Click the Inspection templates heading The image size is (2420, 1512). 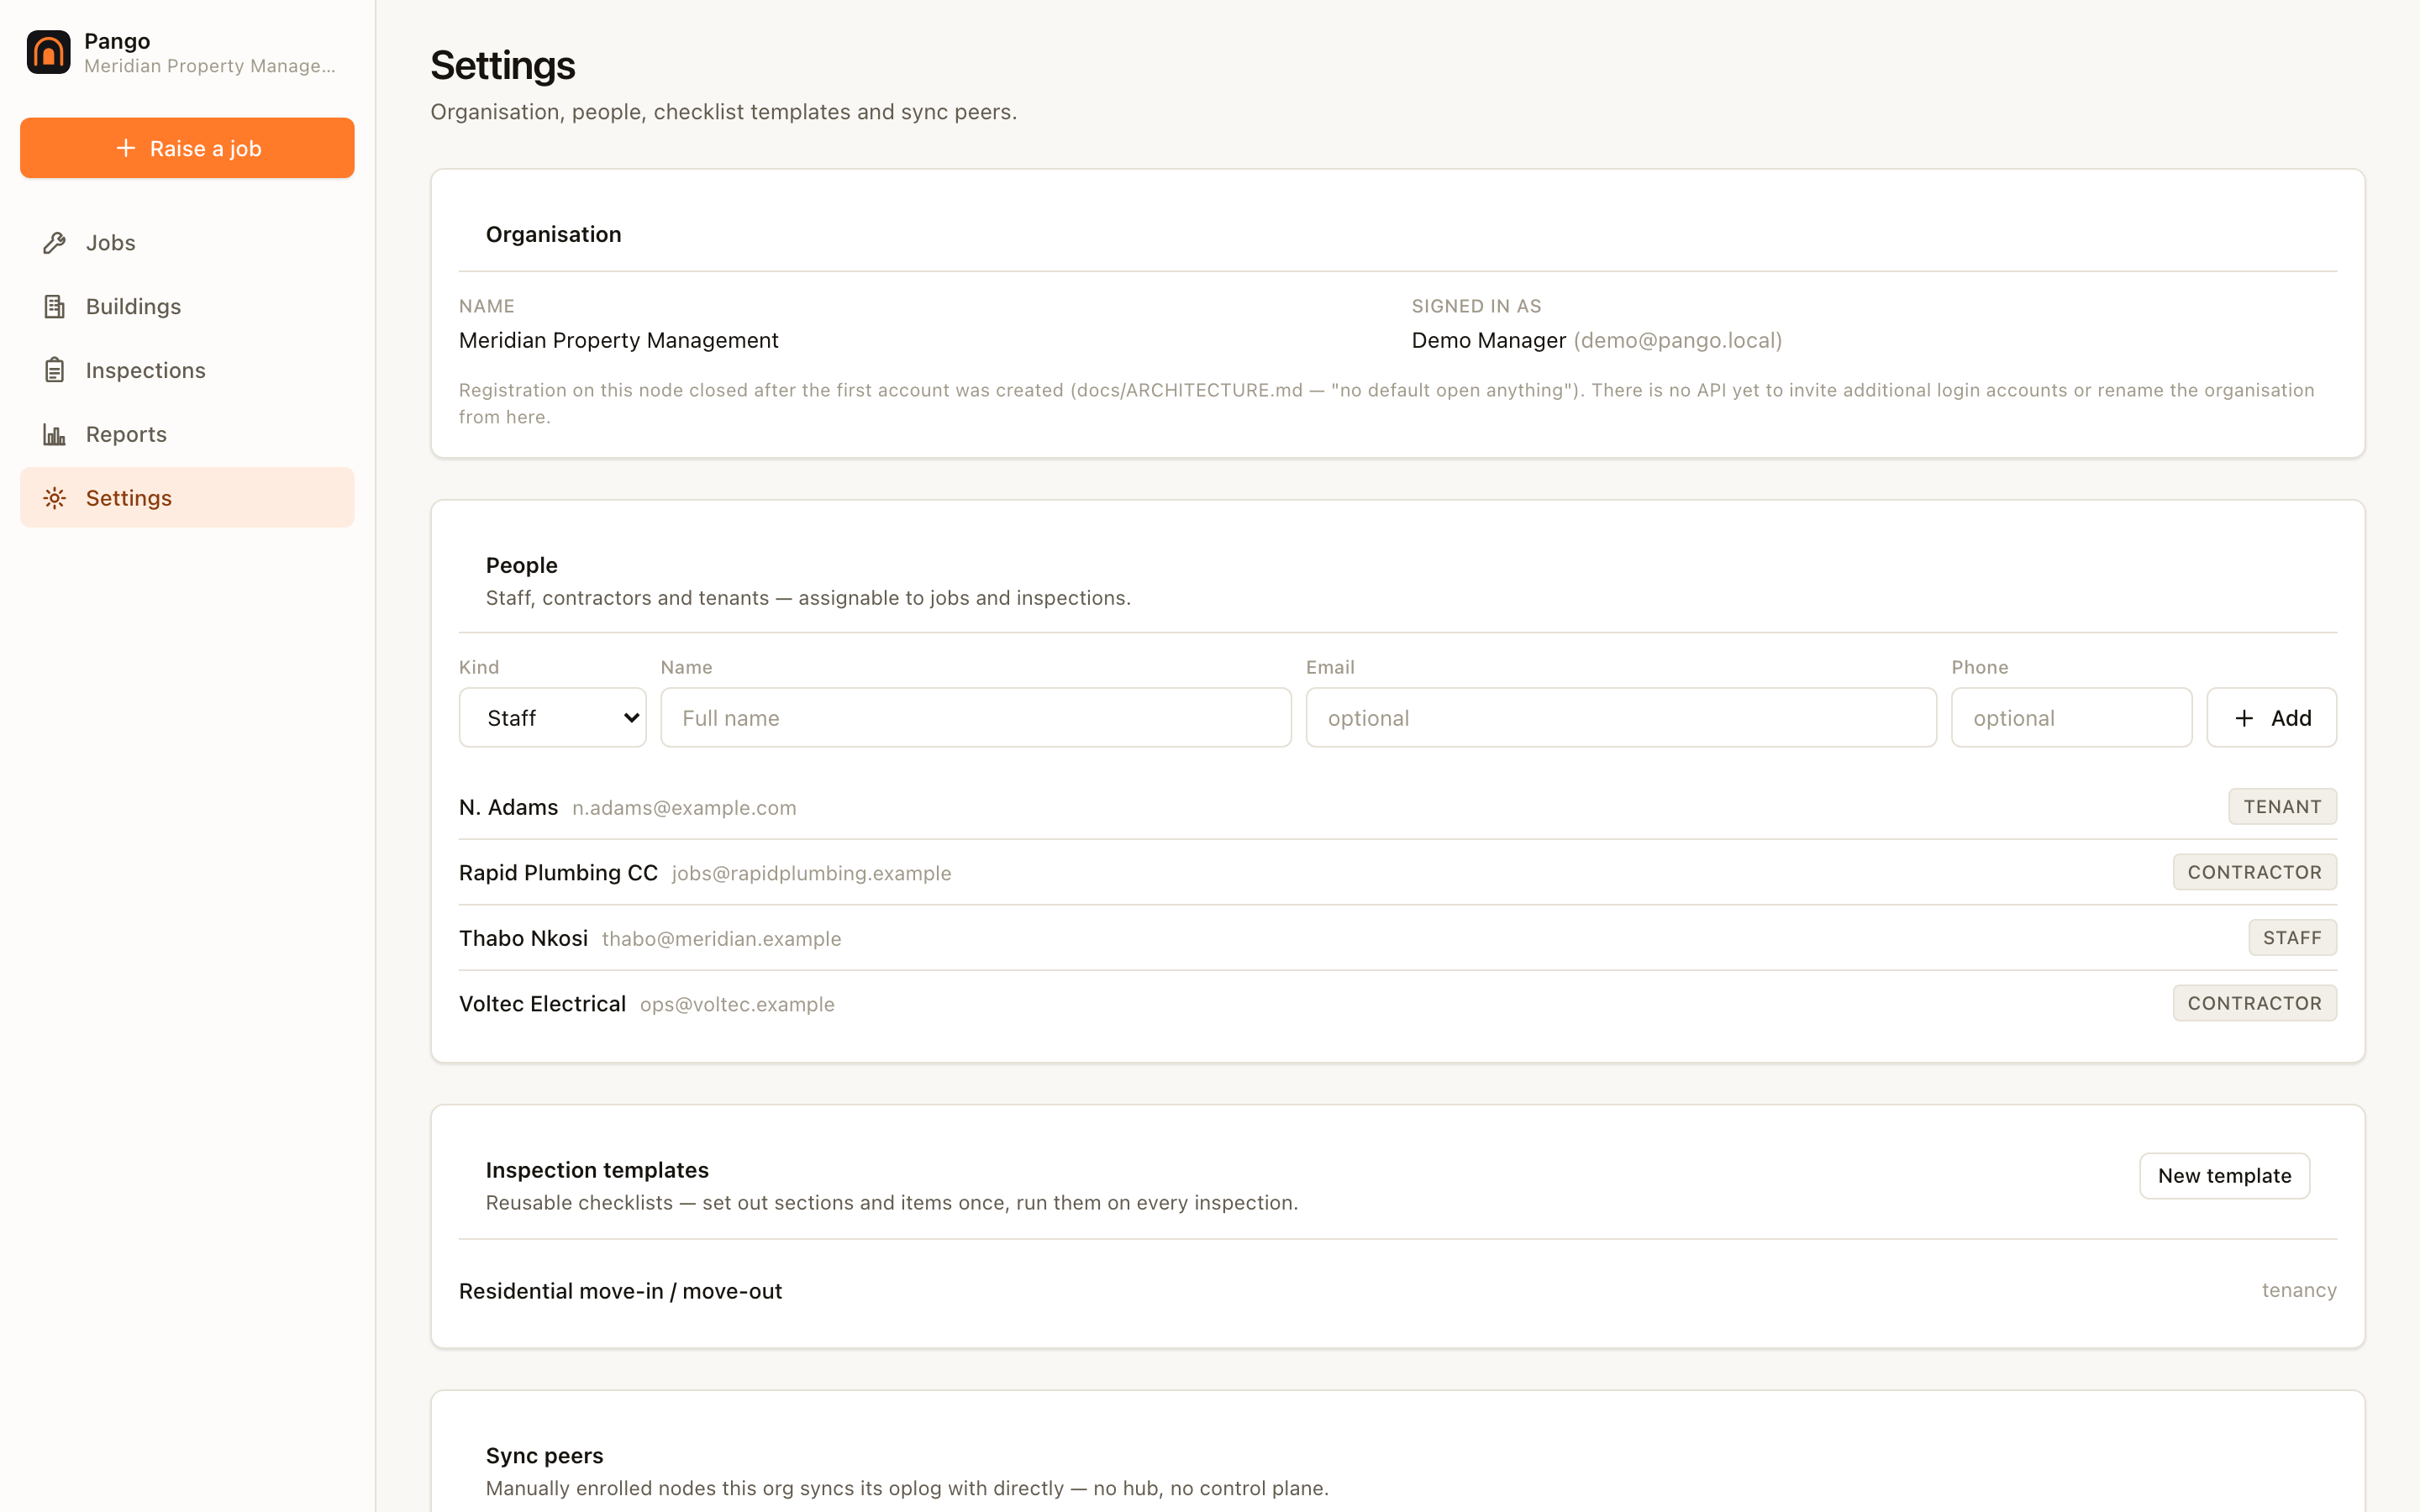click(597, 1170)
